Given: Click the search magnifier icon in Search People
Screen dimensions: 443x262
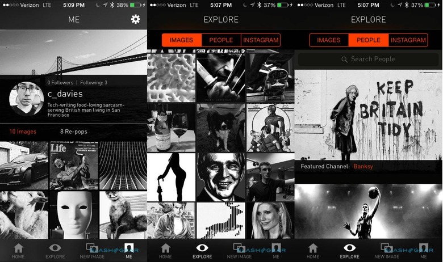Looking at the screenshot, I should tap(344, 59).
